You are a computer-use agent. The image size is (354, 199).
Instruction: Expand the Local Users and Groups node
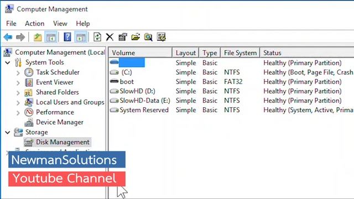tap(18, 103)
